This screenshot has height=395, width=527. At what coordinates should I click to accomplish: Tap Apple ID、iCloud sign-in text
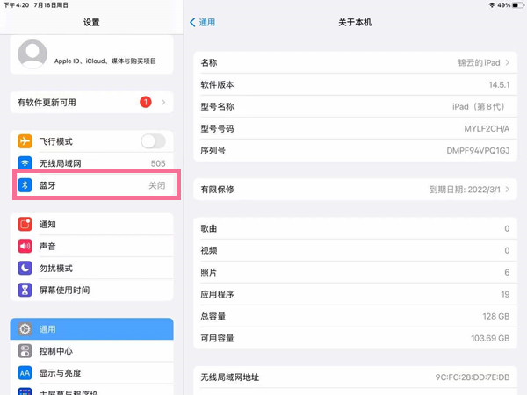[105, 61]
